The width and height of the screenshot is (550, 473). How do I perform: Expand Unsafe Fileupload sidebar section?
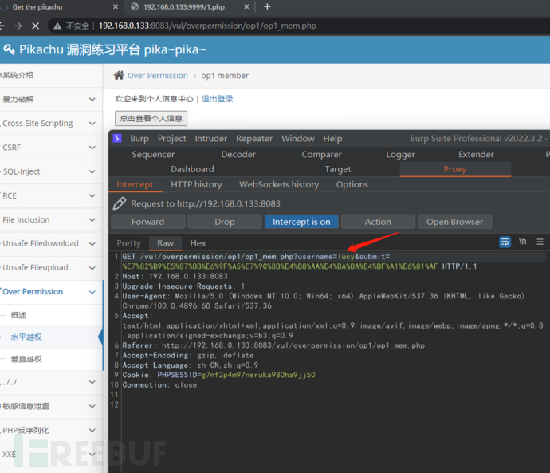pyautogui.click(x=49, y=268)
